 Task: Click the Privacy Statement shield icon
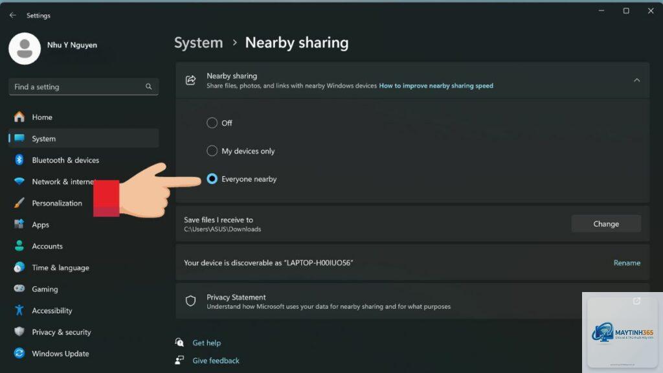click(191, 301)
